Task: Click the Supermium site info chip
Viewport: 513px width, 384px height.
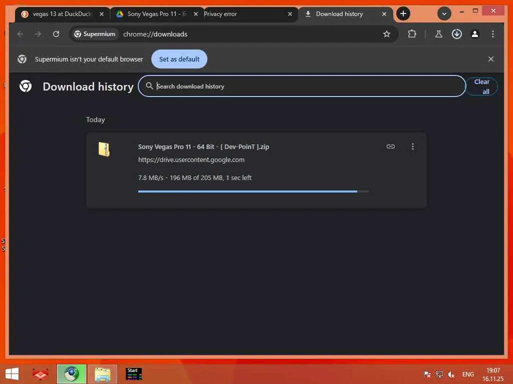Action: coord(95,34)
